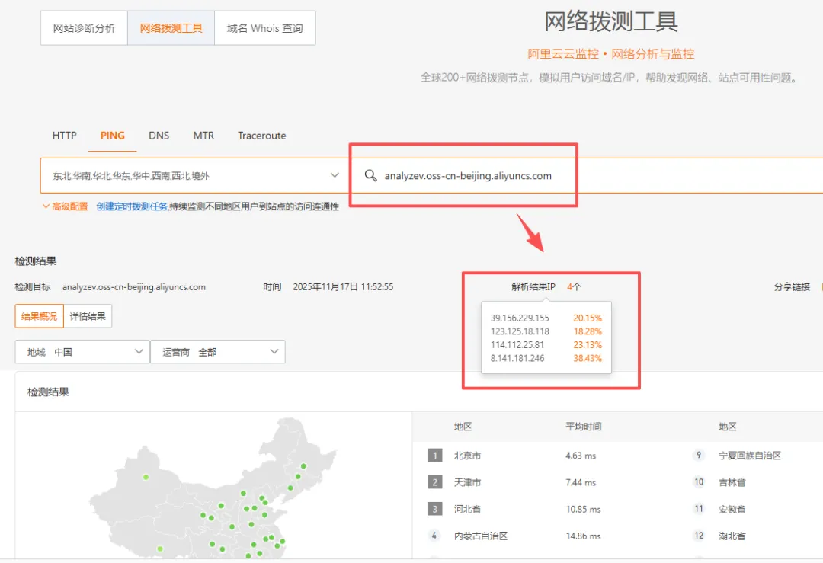
Task: Click the search magnifier icon in the domain input
Action: pos(371,175)
